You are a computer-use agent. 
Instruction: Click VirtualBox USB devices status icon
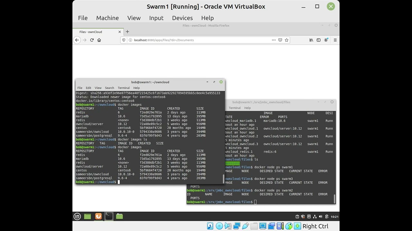245,226
